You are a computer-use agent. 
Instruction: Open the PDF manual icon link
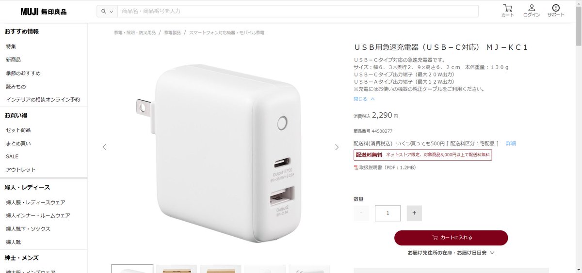coord(356,167)
